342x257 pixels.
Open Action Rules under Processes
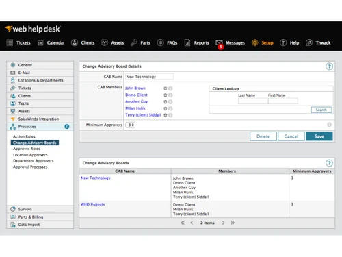click(24, 136)
